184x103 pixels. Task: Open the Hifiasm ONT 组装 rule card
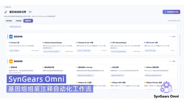click(125, 85)
